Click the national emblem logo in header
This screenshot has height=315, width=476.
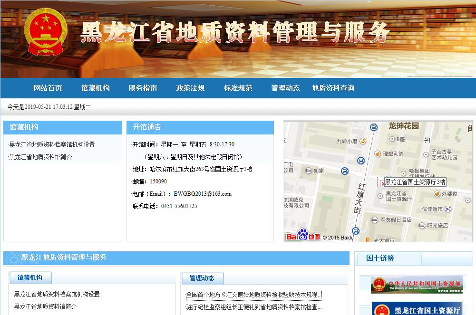pos(45,32)
